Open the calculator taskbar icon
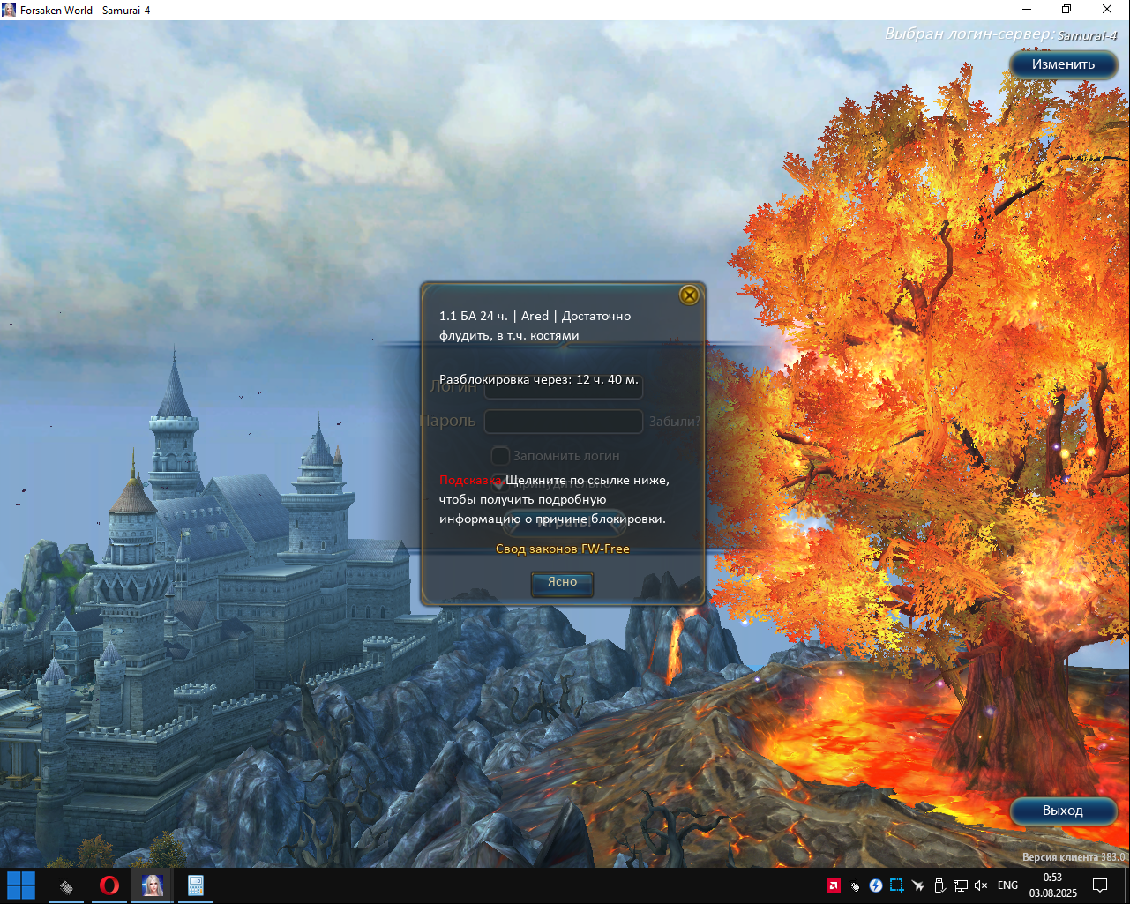Viewport: 1130px width, 904px height. tap(196, 885)
